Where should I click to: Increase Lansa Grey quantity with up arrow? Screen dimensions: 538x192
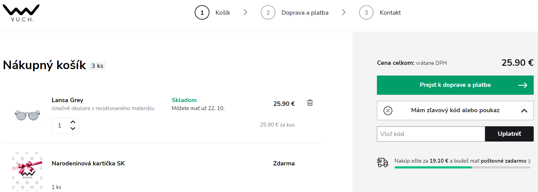point(73,122)
